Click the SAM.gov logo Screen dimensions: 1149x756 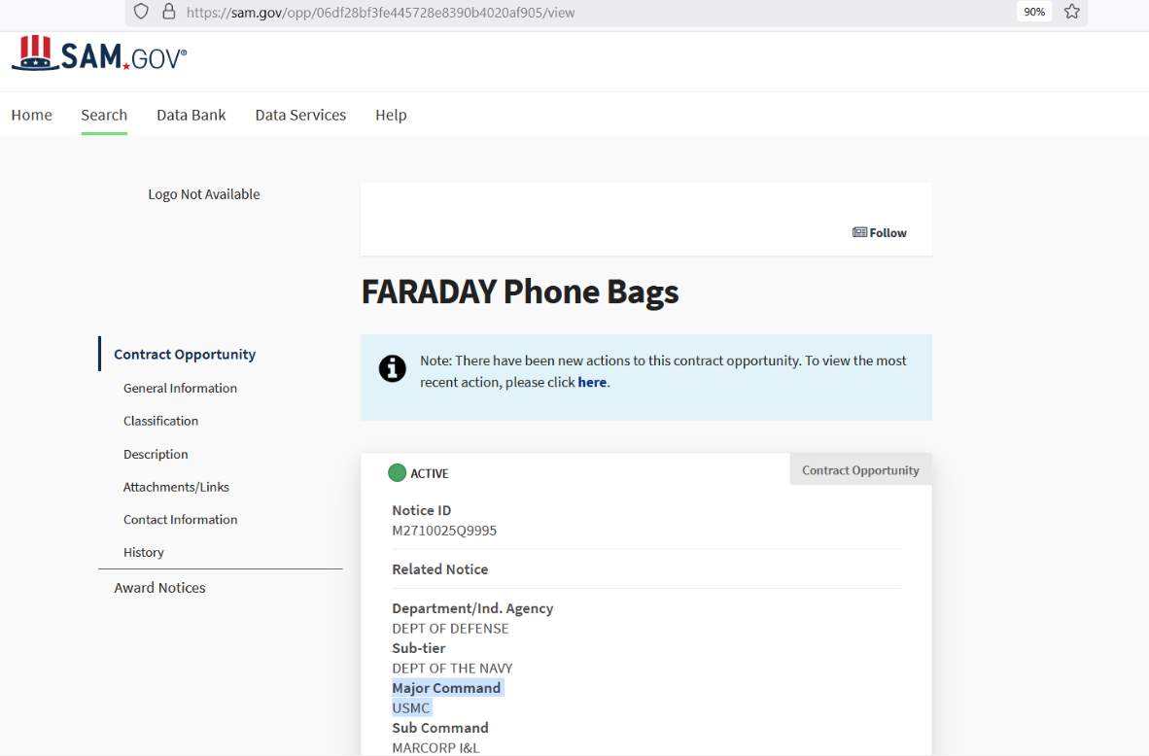99,54
